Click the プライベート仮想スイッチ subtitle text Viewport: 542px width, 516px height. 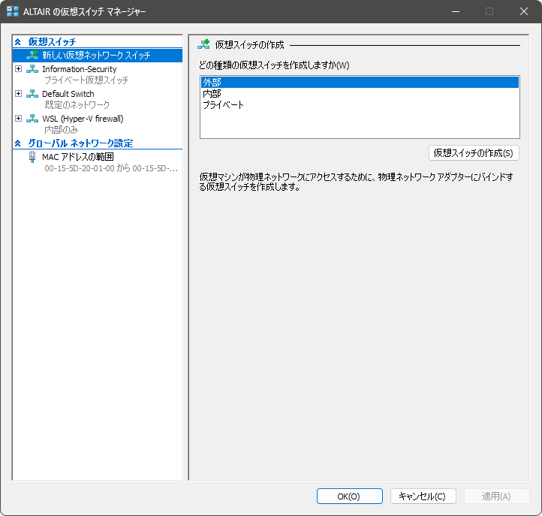click(86, 80)
